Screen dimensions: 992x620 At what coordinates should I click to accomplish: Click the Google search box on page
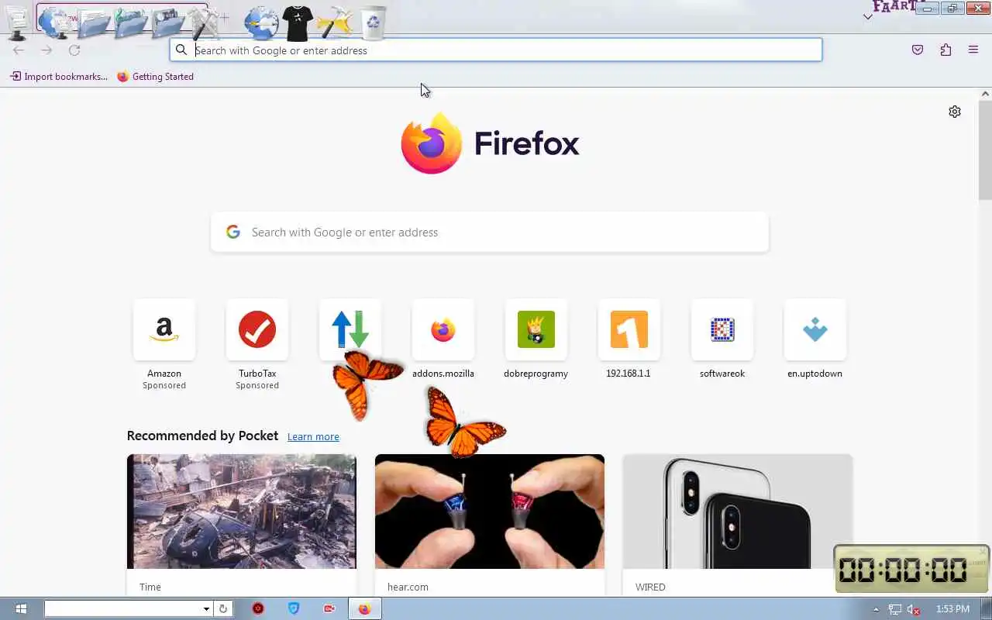pos(490,232)
